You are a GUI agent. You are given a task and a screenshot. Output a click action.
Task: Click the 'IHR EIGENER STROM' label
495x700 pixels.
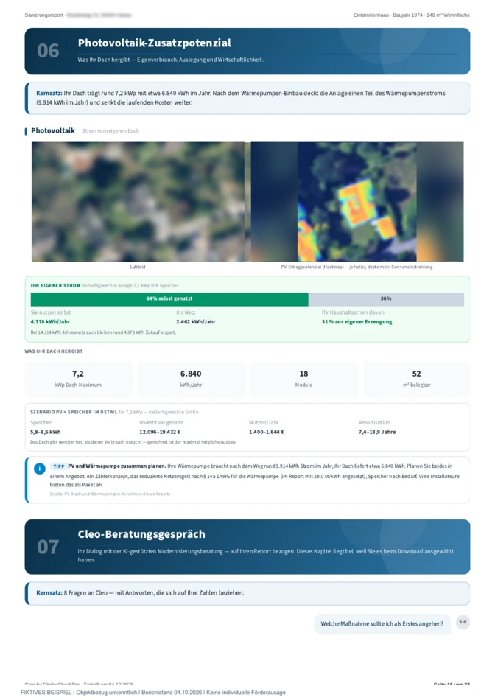(x=55, y=286)
